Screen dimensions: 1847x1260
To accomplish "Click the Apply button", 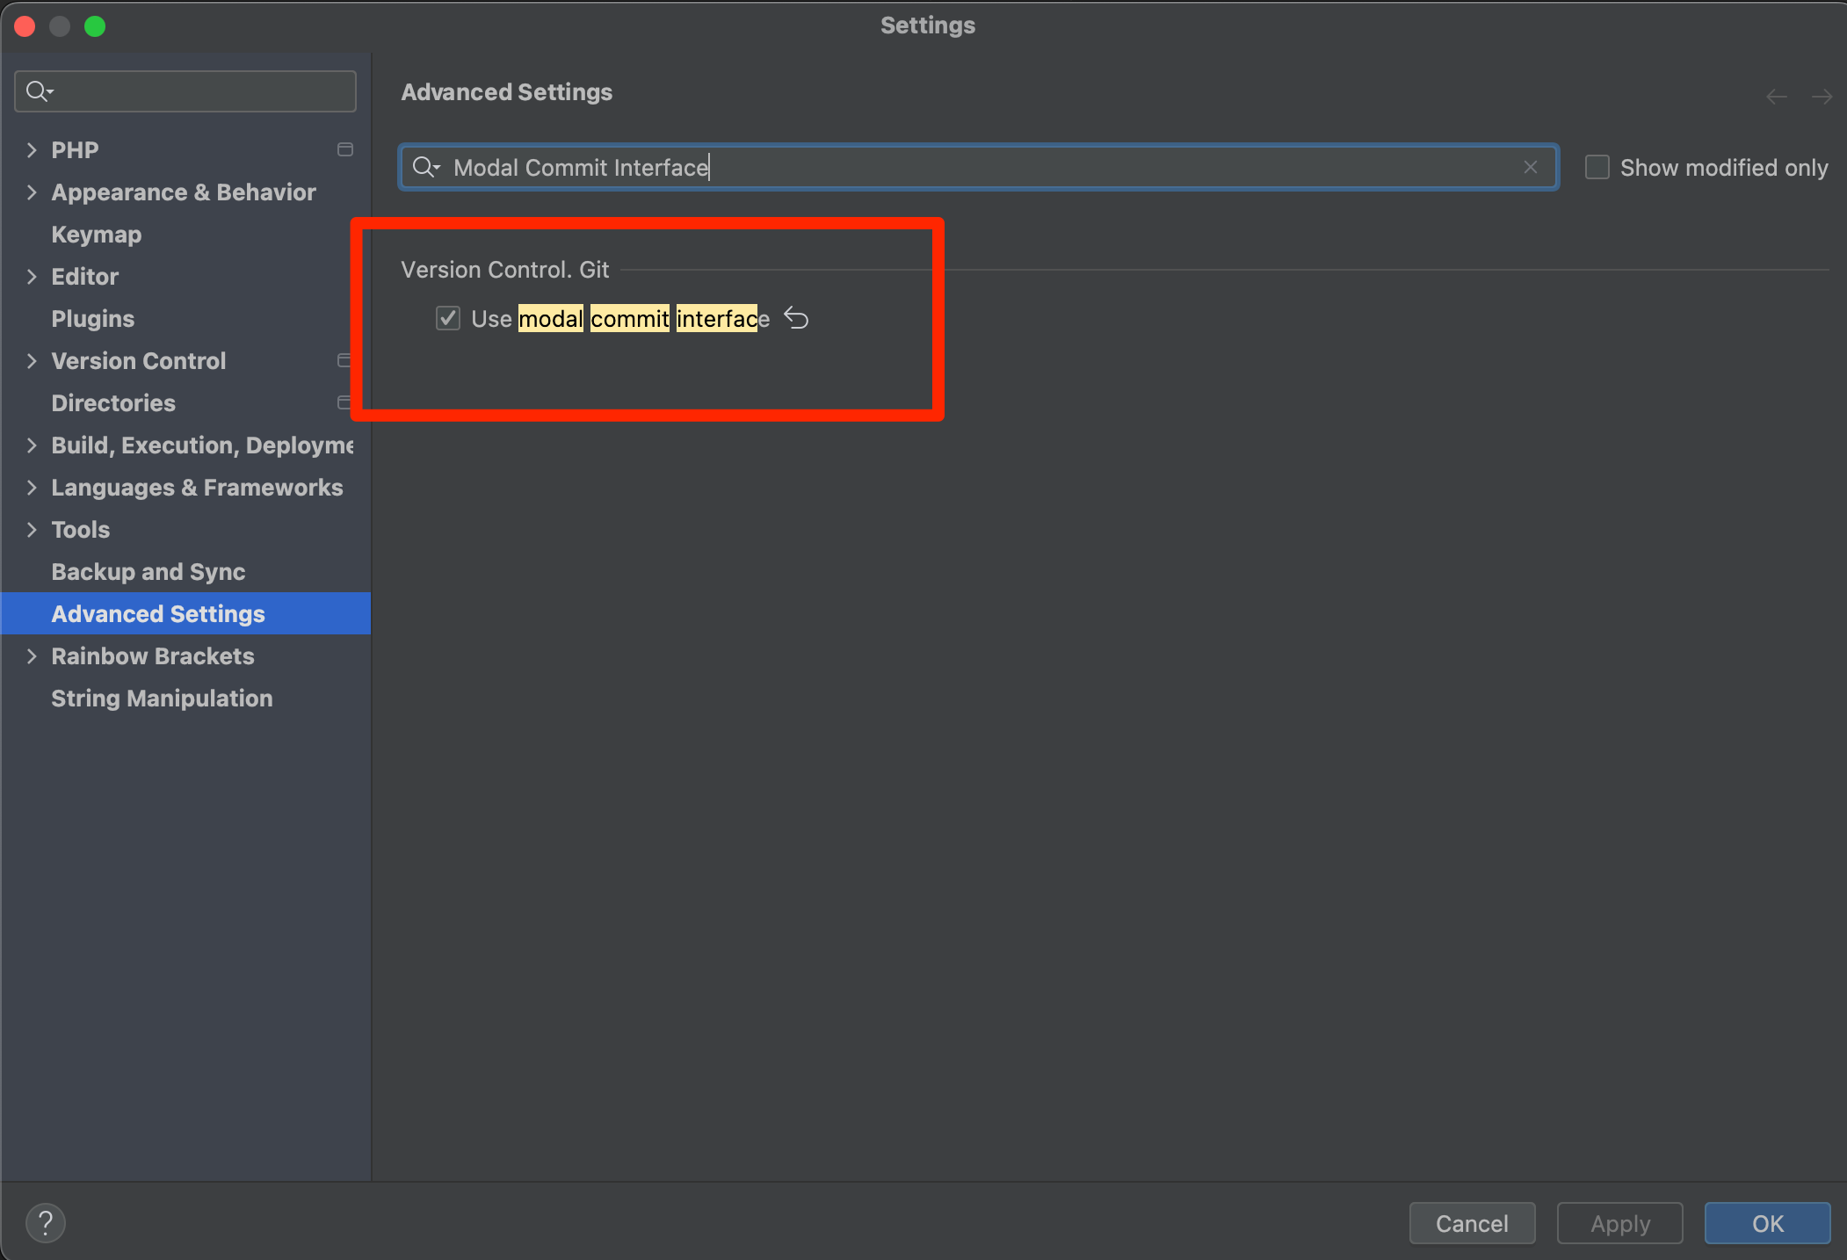I will click(1619, 1223).
